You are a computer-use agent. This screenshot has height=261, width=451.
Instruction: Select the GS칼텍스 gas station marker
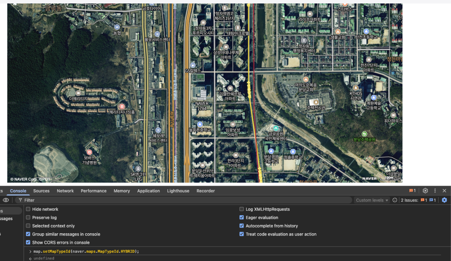[193, 65]
